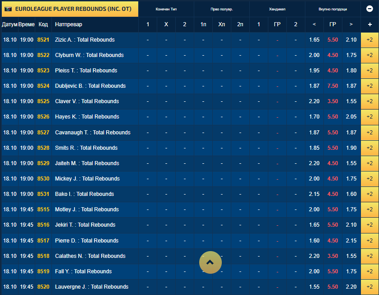Pick over 1.80 odds for Pleiss T.
This screenshot has width=379, height=295.
tap(351, 71)
